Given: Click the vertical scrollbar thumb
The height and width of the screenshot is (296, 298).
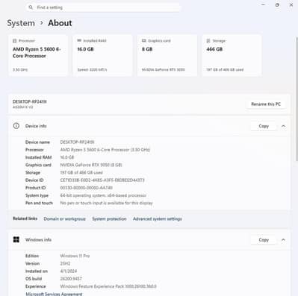Looking at the screenshot, I should [297, 99].
